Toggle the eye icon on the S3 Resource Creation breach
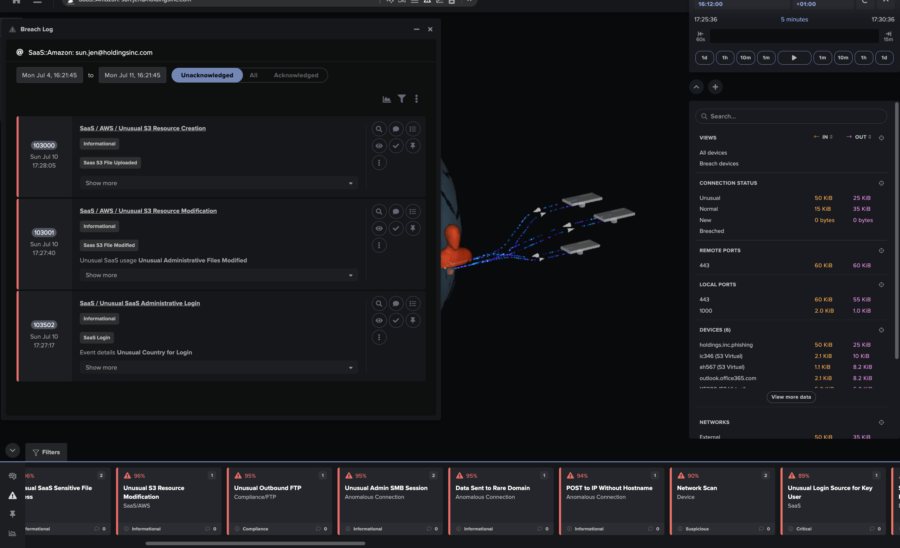 click(379, 145)
